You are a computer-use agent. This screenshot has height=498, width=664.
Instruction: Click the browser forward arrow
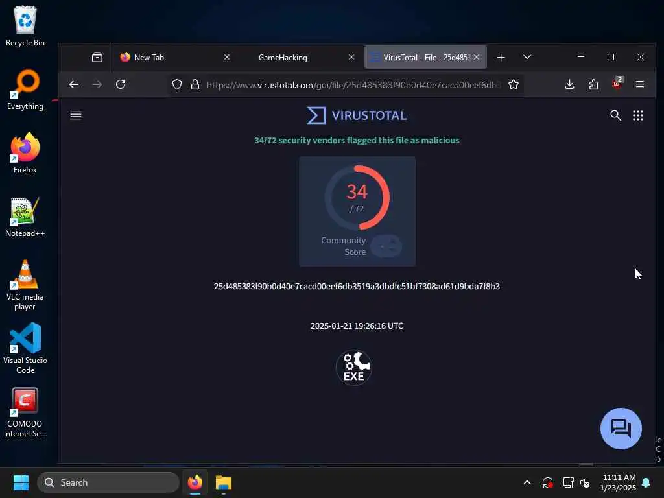tap(97, 85)
